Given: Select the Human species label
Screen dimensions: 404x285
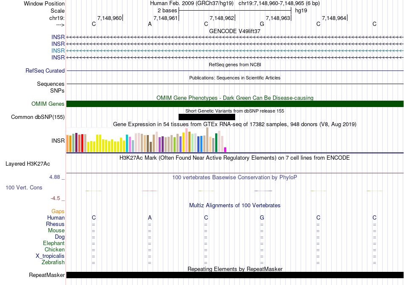Looking at the screenshot, I should [x=56, y=217].
